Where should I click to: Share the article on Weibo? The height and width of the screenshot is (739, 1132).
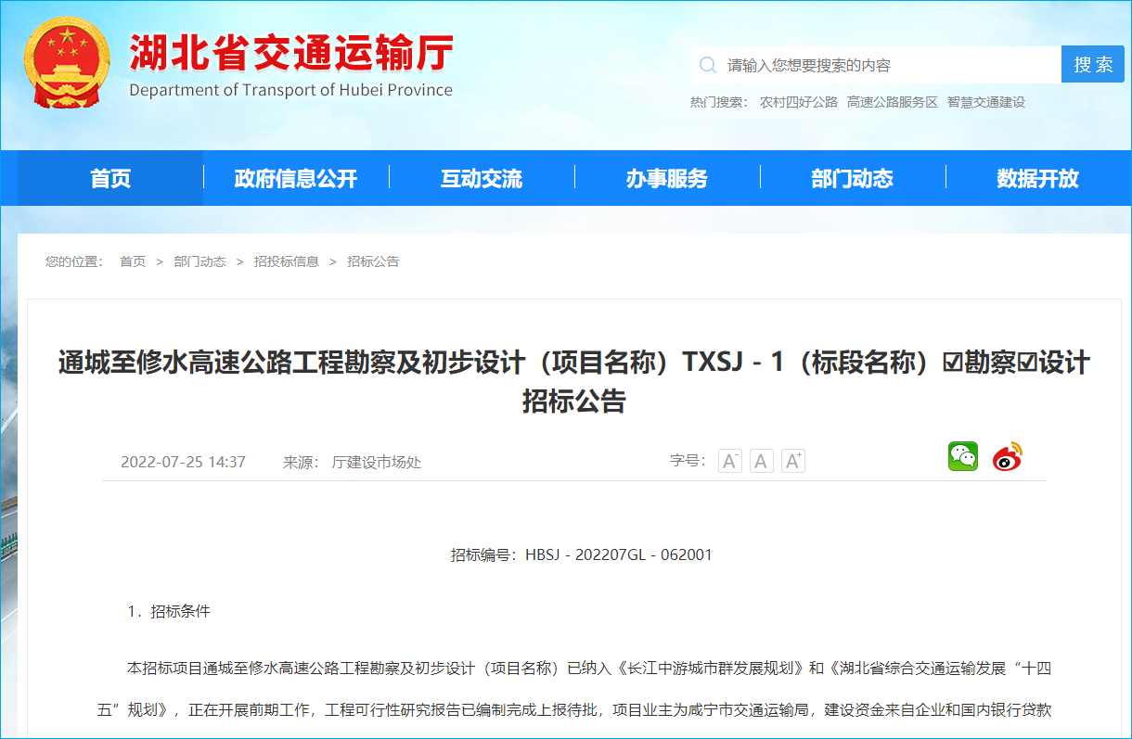(1007, 456)
